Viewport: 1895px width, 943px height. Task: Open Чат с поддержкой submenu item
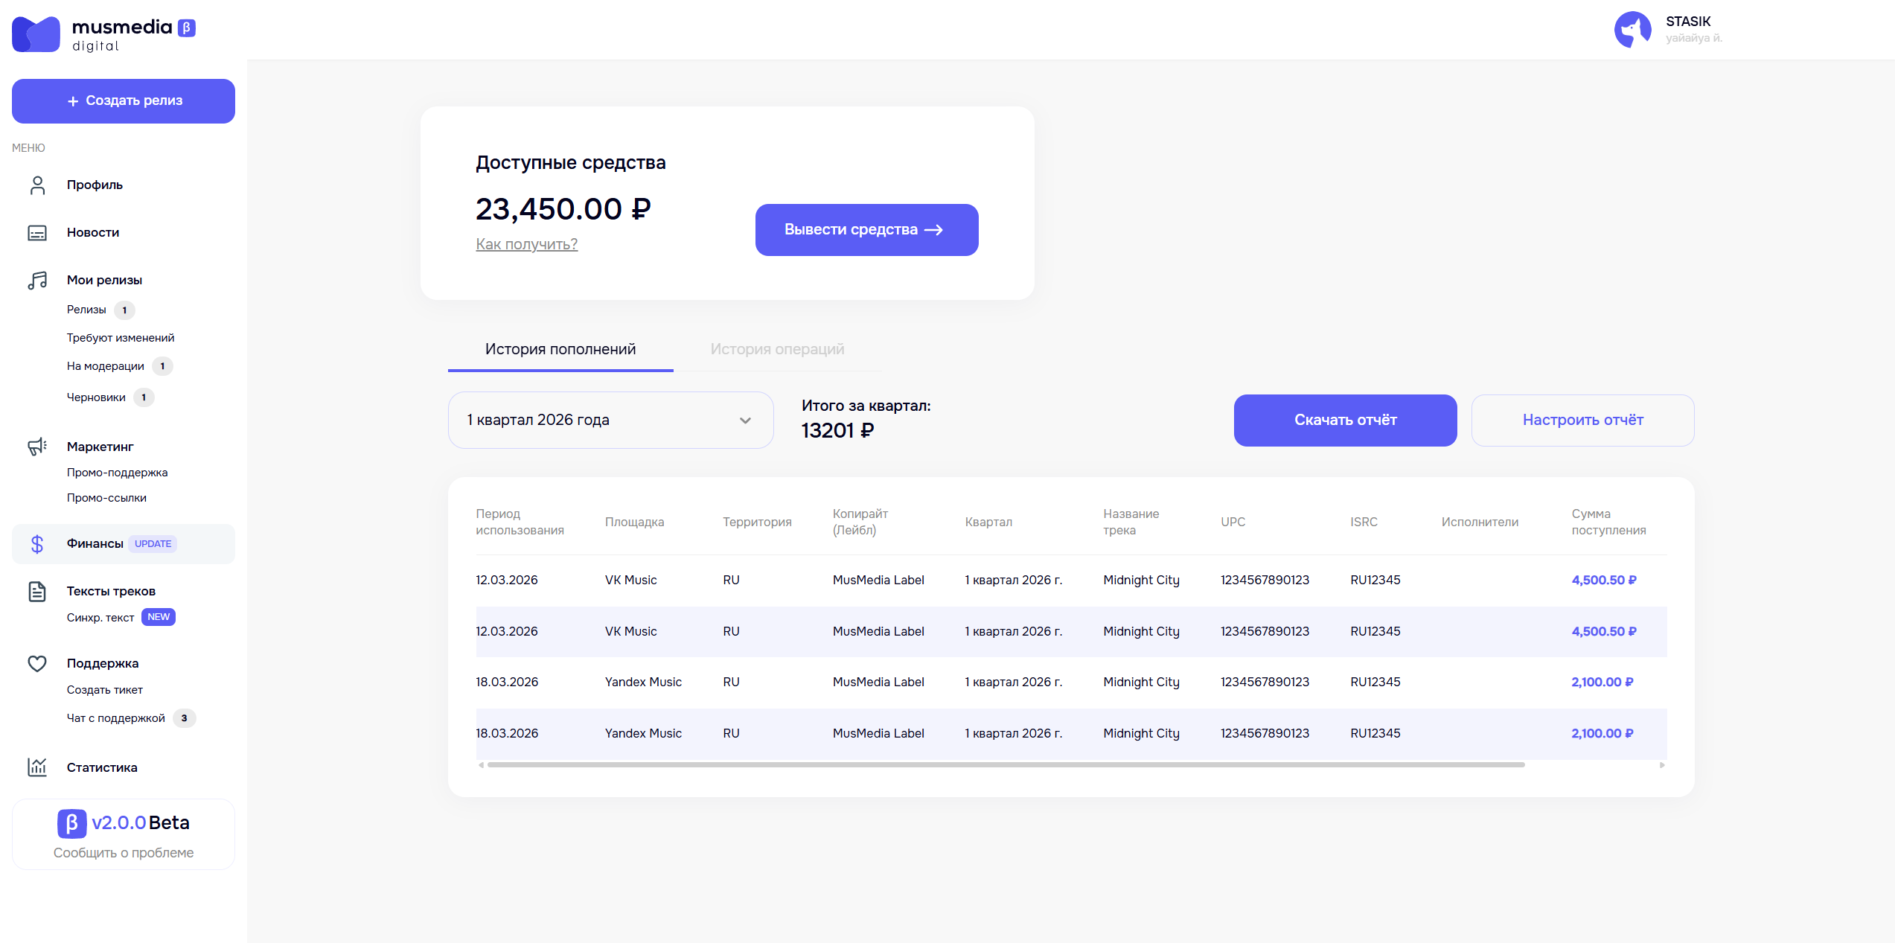[116, 718]
